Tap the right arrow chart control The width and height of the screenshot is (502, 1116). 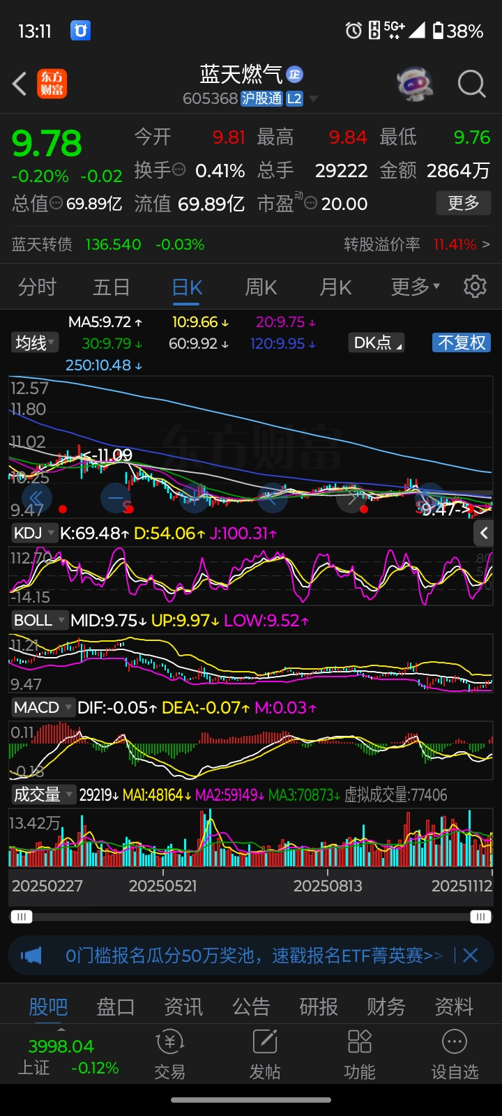tap(351, 497)
